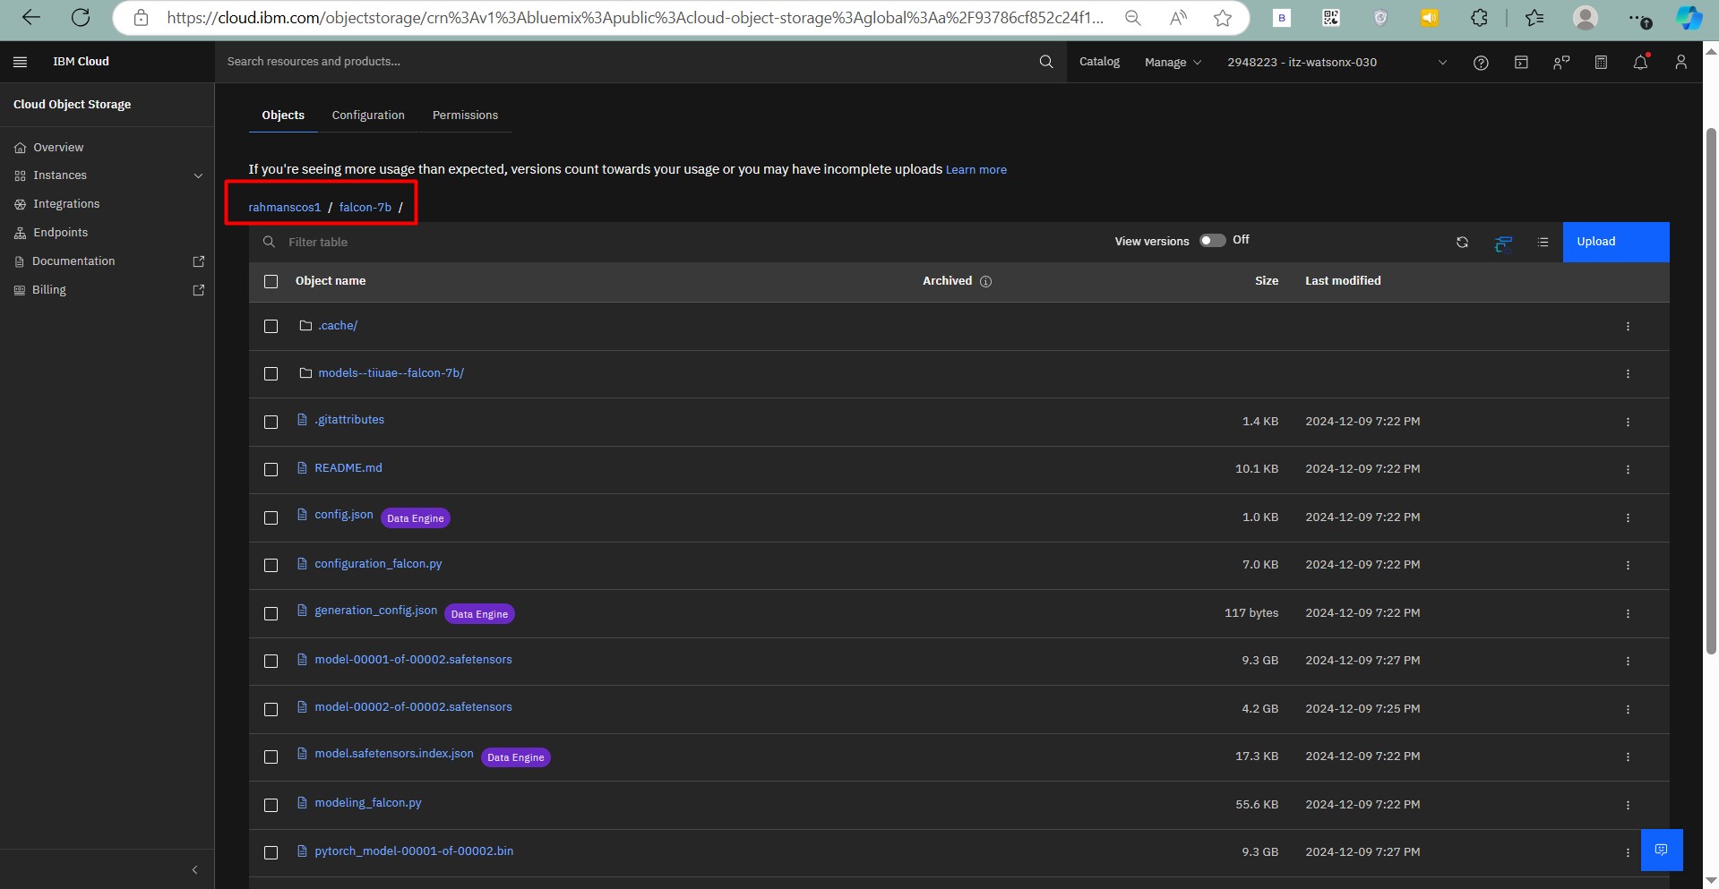The image size is (1719, 889).
Task: Select checkbox for README.md
Action: (x=271, y=470)
